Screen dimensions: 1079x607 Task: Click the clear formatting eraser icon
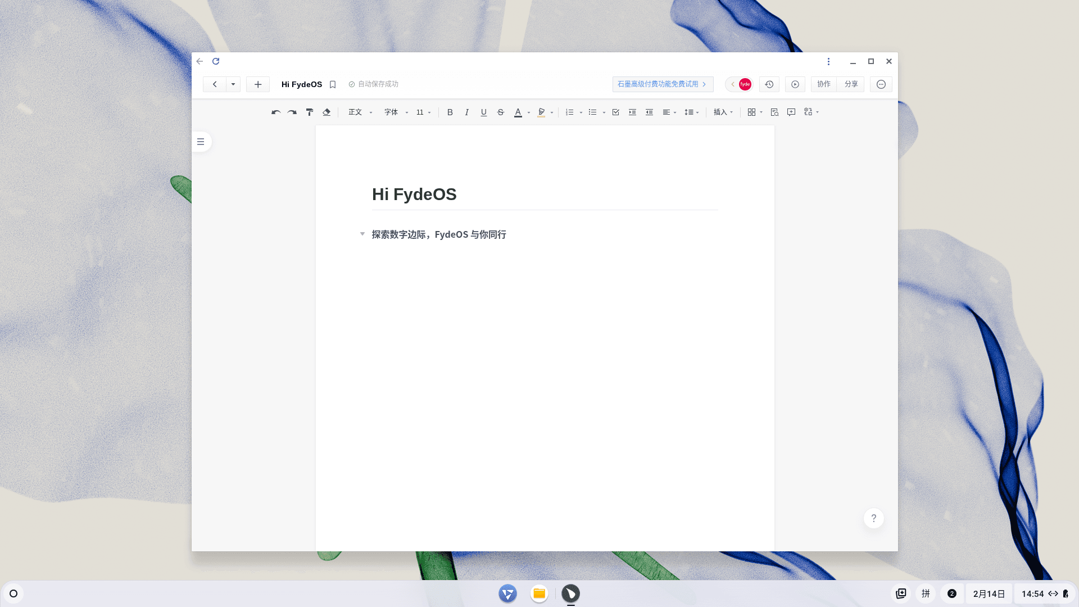tap(327, 112)
